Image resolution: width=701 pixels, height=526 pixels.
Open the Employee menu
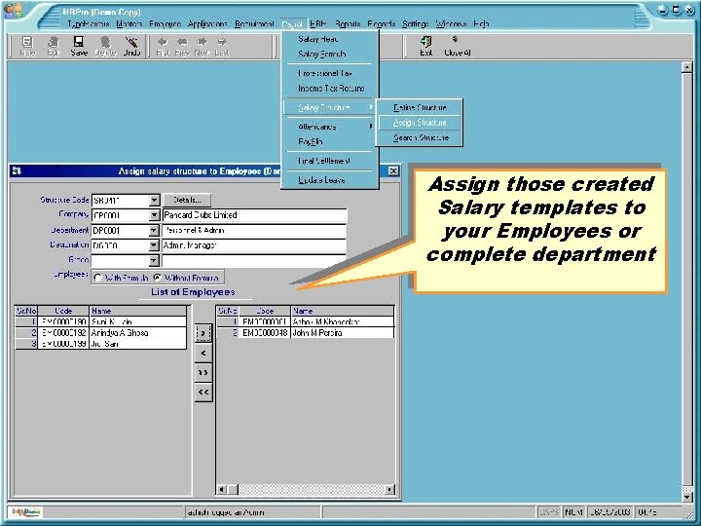[165, 24]
